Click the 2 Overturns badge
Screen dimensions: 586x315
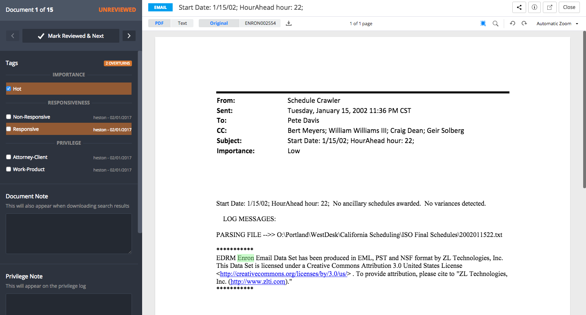coord(118,63)
